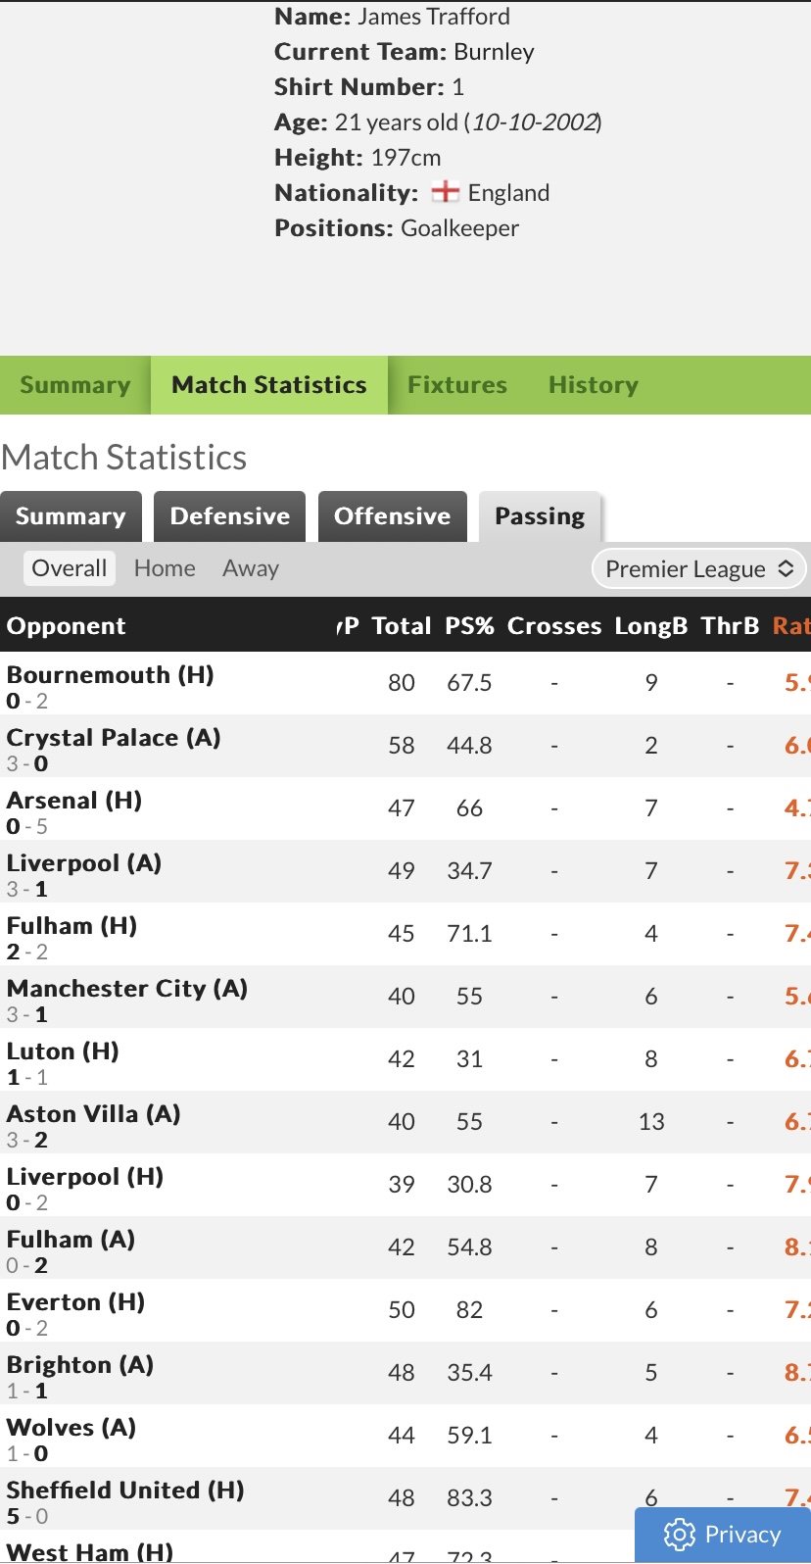Go to the Fixtures tab
The width and height of the screenshot is (811, 1564).
[457, 385]
